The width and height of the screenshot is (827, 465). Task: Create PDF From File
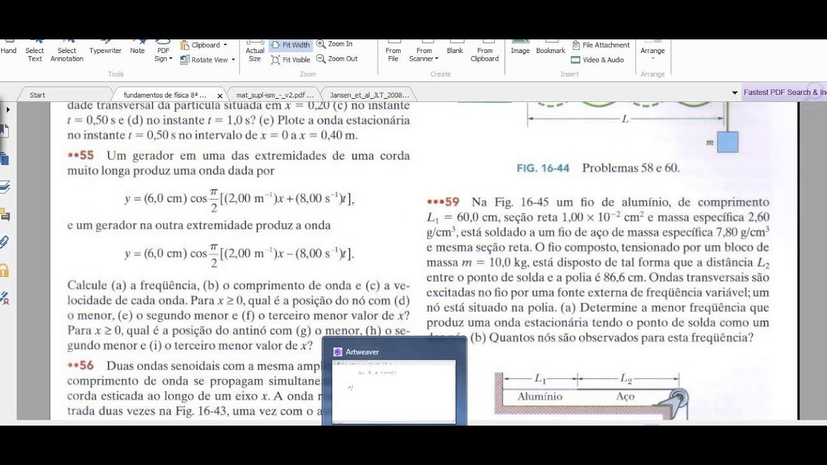[x=393, y=50]
